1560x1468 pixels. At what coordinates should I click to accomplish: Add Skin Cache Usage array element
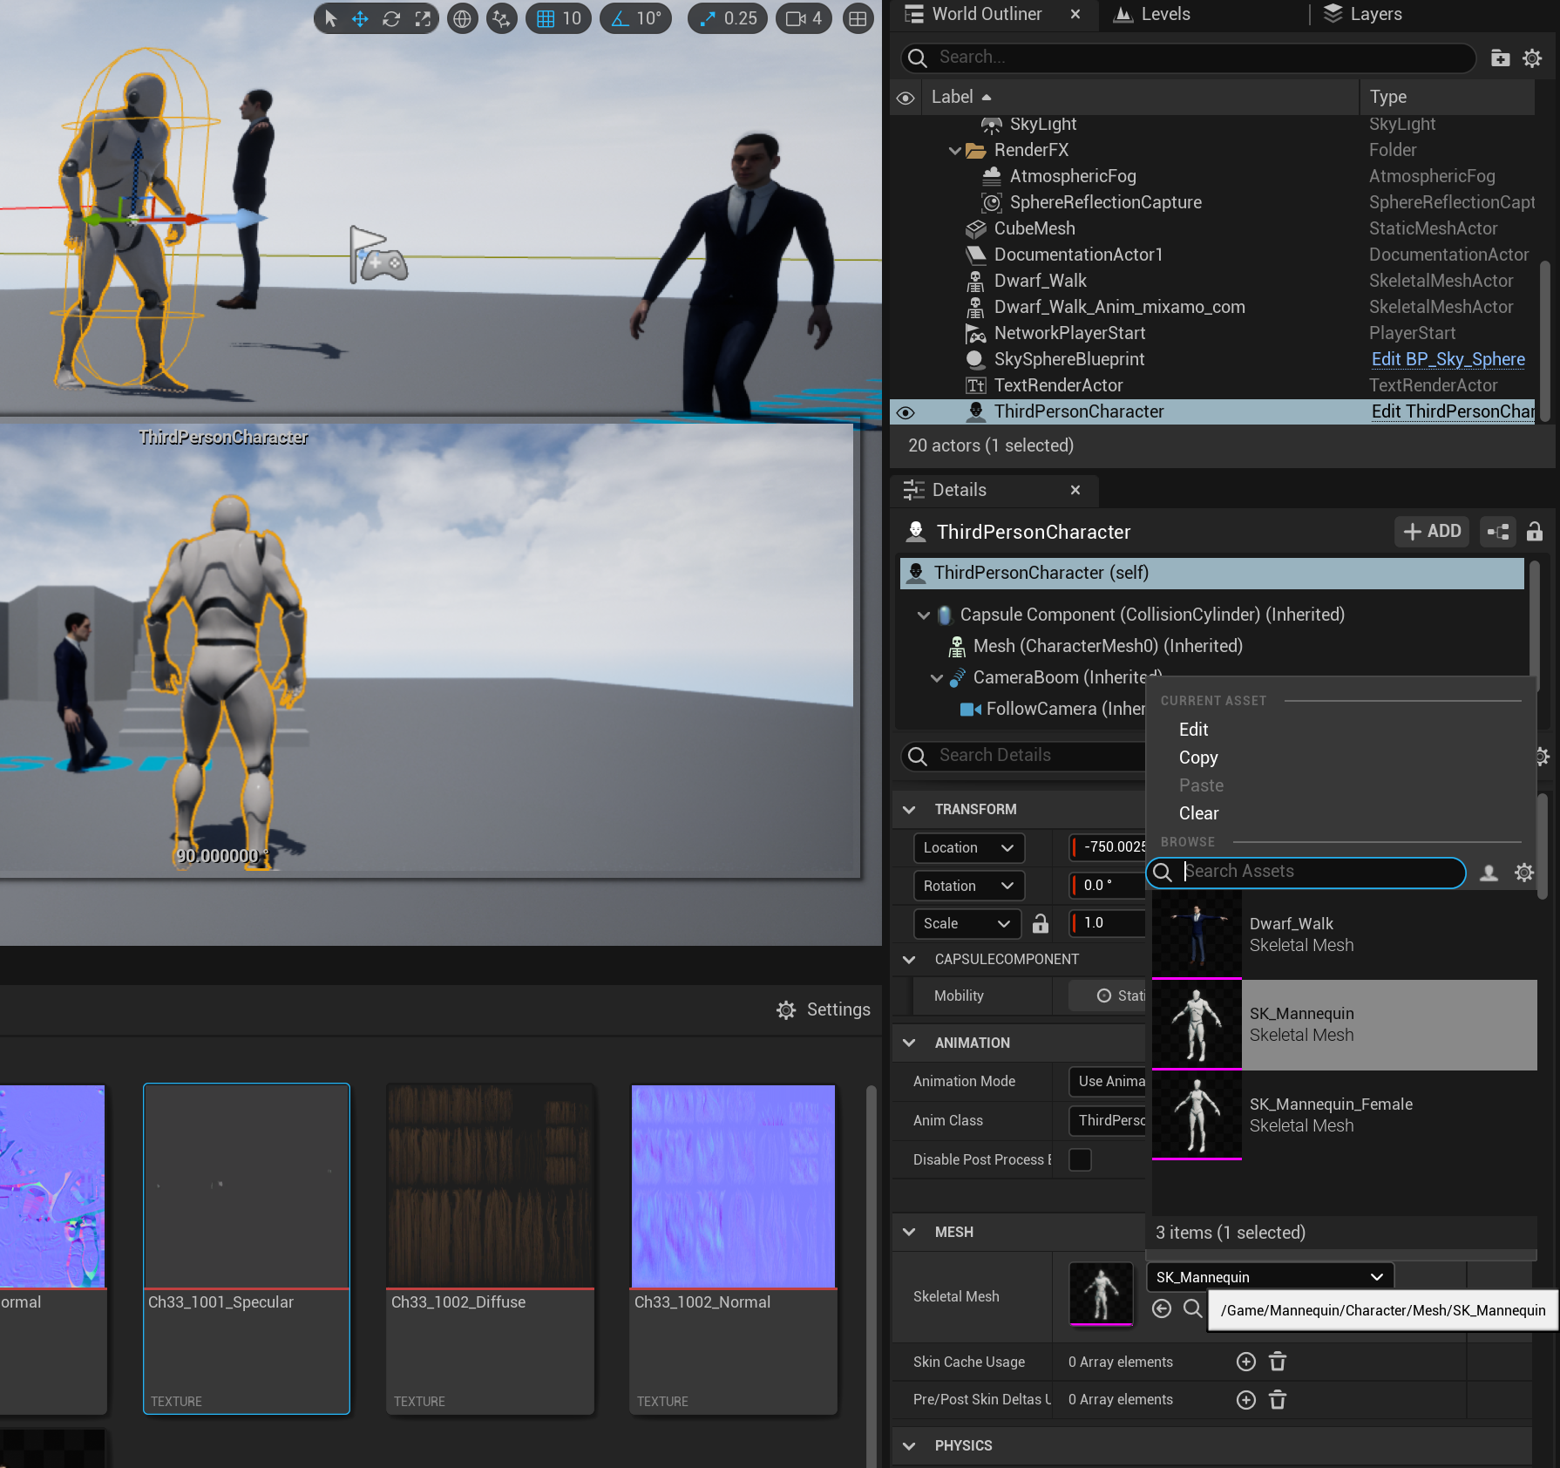coord(1245,1362)
